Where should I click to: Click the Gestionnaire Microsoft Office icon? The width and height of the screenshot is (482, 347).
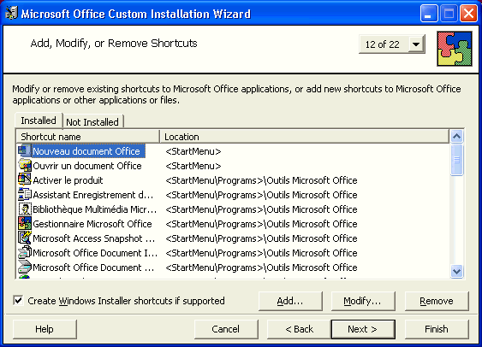tap(25, 224)
